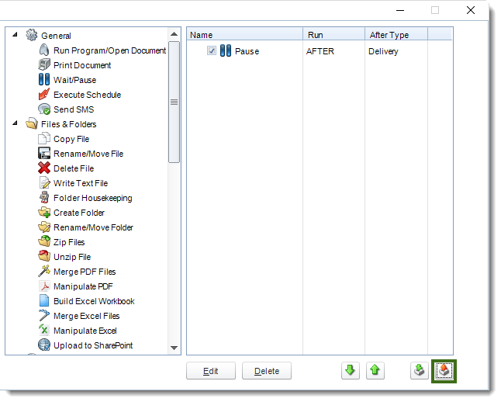Click the task tree scrollbar up arrow
The width and height of the screenshot is (501, 402).
pos(174,34)
